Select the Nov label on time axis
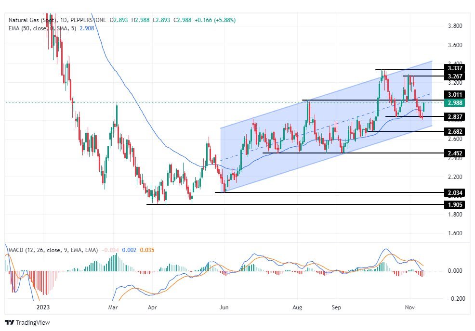The width and height of the screenshot is (475, 331). click(x=410, y=306)
